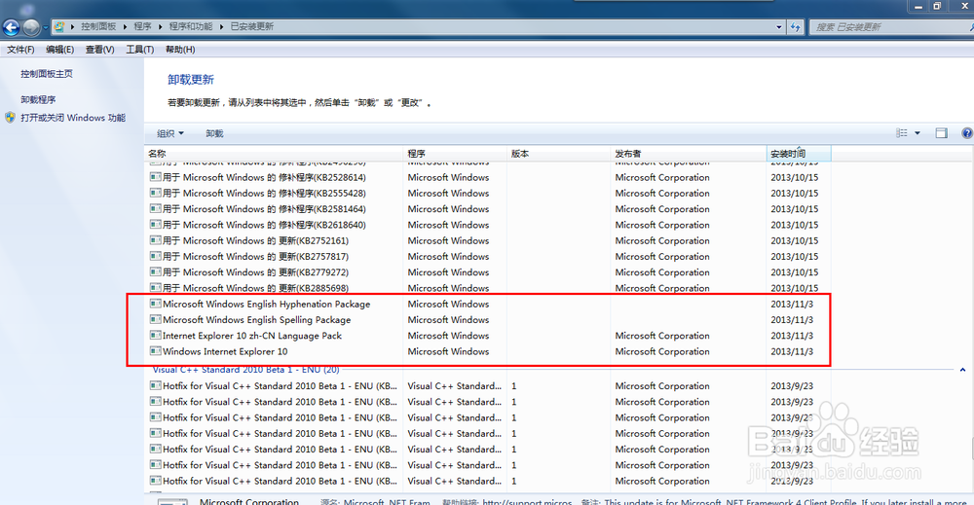The height and width of the screenshot is (505, 974).
Task: Click the English Hyphenation Package icon
Action: (x=155, y=304)
